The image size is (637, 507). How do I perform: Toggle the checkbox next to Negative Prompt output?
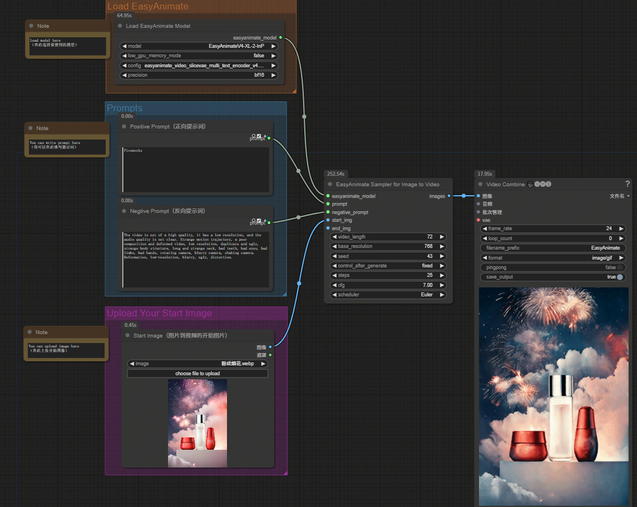tap(259, 221)
